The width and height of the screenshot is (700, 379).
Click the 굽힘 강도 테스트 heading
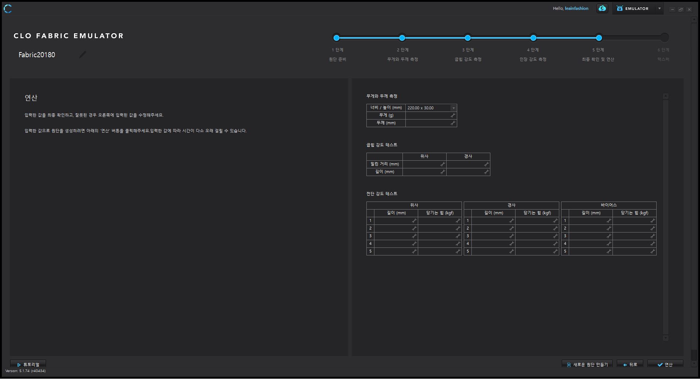click(382, 145)
